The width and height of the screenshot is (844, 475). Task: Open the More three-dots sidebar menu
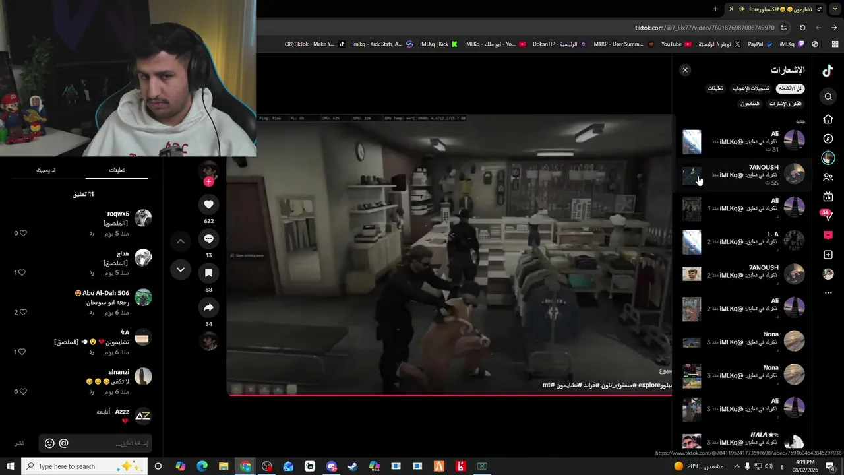828,293
